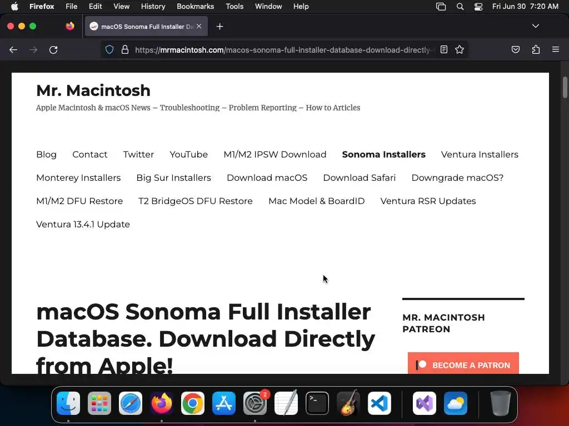Open Mac Model & BoardID link
Viewport: 569px width, 426px height.
pos(316,201)
